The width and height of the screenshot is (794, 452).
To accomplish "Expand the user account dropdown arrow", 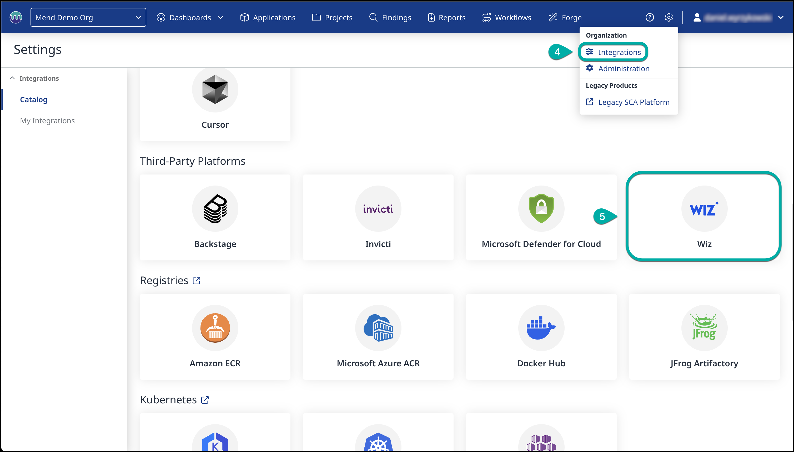I will pyautogui.click(x=781, y=17).
